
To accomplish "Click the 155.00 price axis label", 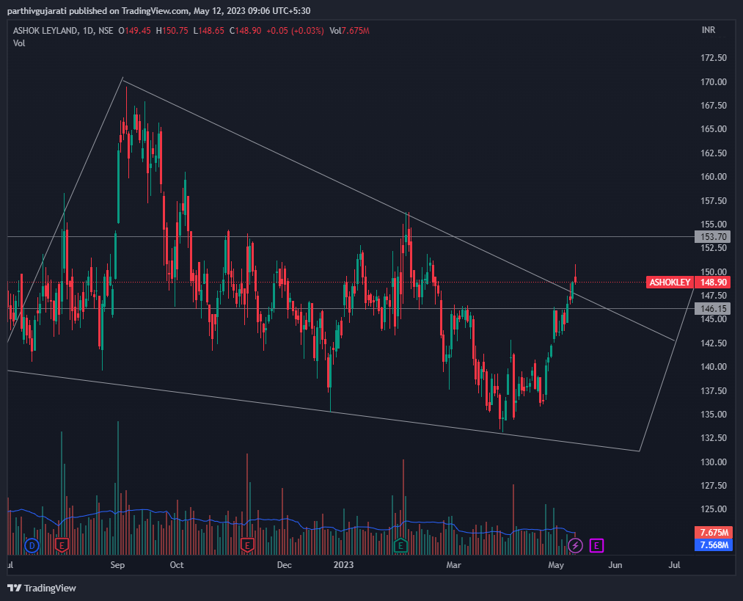I will (x=714, y=225).
